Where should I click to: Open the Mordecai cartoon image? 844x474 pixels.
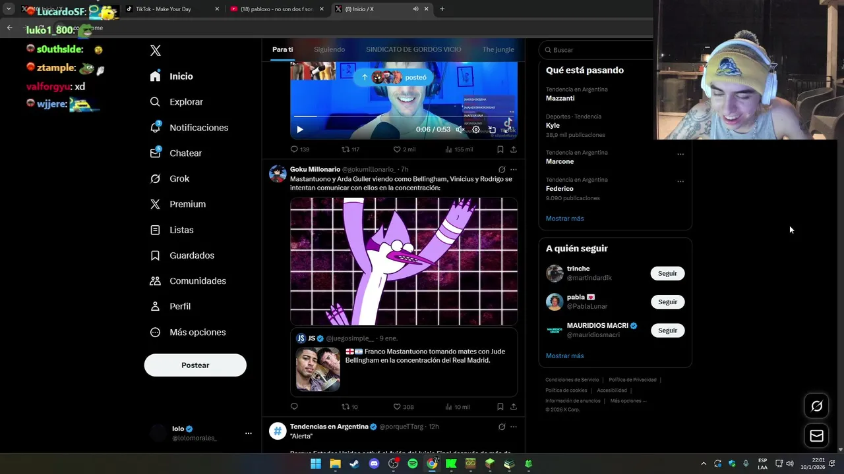pos(404,261)
